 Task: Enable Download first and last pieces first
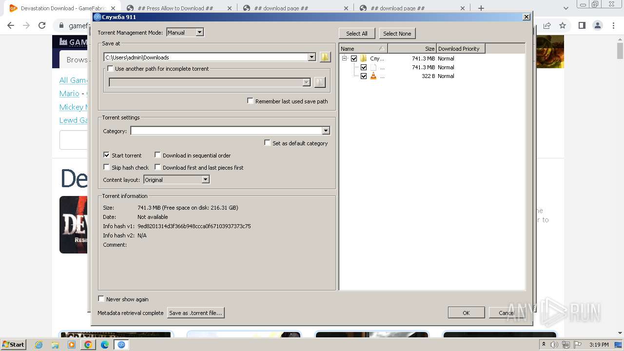(158, 167)
